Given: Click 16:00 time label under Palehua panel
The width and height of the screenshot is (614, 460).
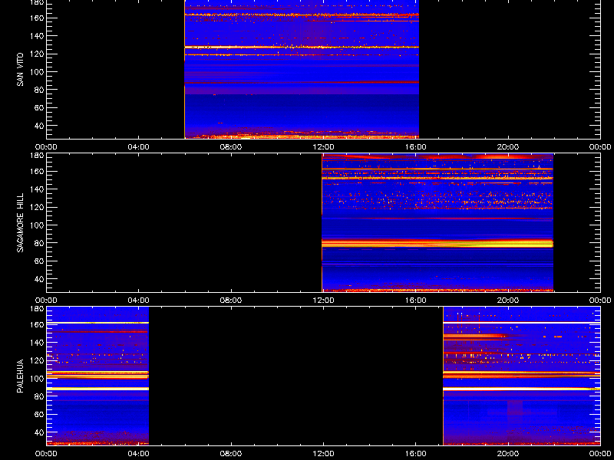Looking at the screenshot, I should (x=415, y=454).
